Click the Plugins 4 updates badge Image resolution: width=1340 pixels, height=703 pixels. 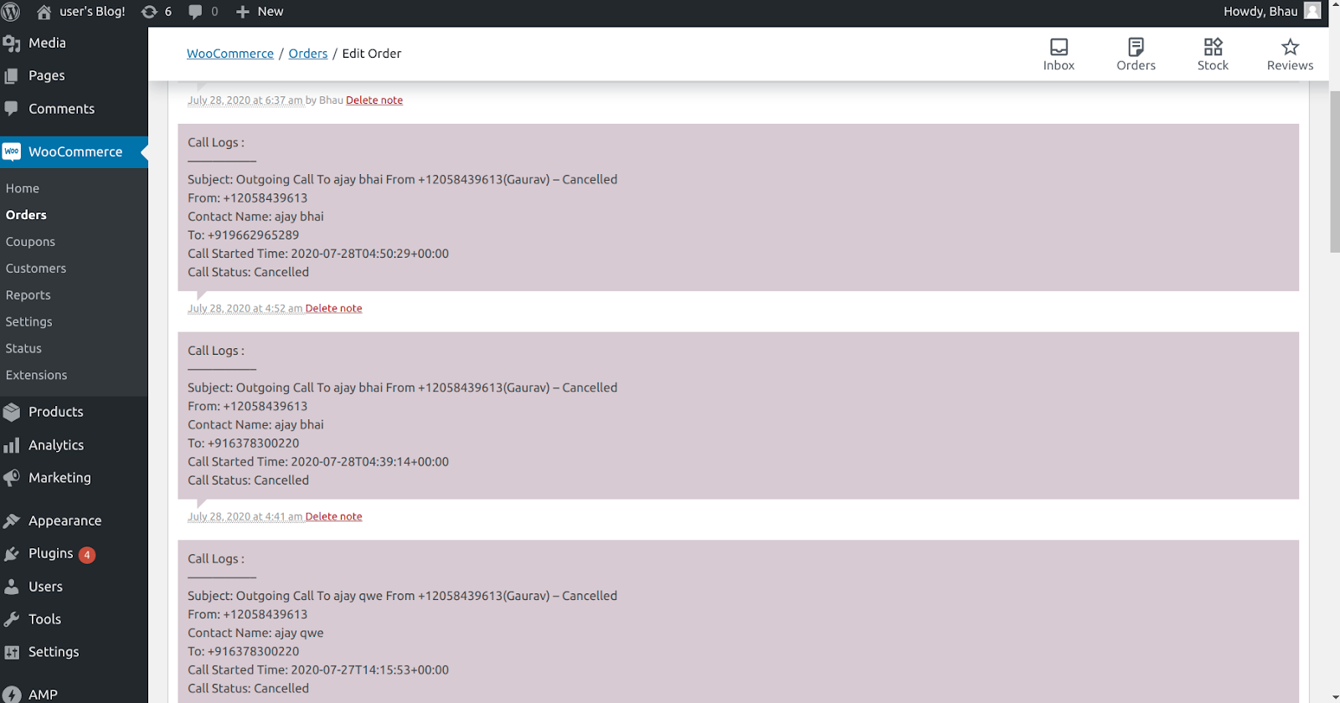click(87, 555)
